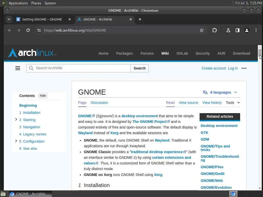263x197 pixels.
Task: Click the Log in link
Action: point(233,68)
